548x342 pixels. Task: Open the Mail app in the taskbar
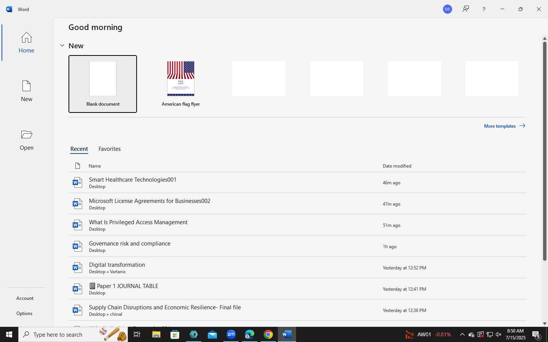(212, 334)
